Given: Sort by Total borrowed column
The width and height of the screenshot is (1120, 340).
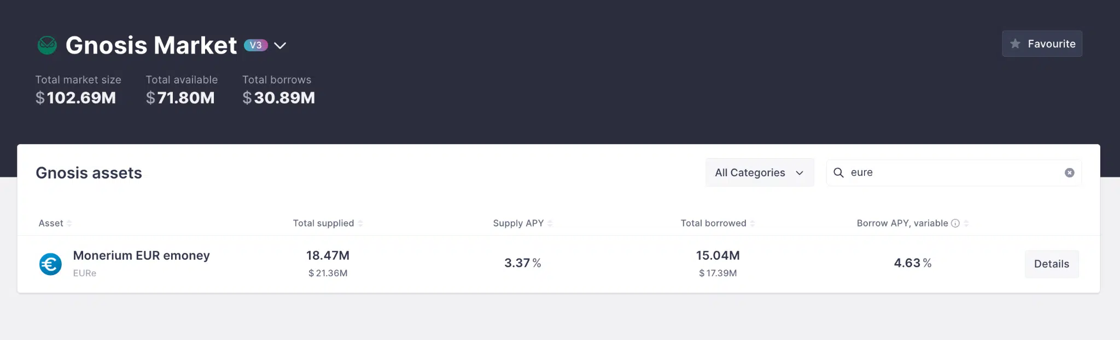Looking at the screenshot, I should coord(713,223).
